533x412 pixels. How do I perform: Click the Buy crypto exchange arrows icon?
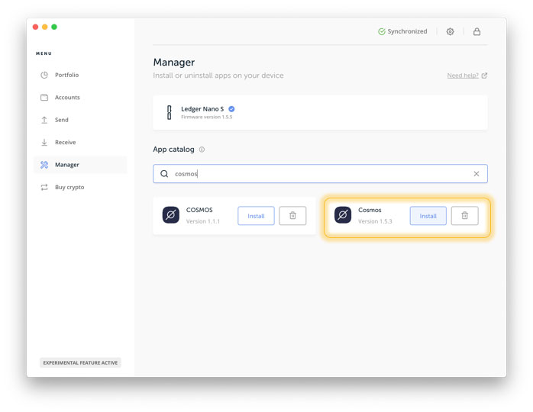(44, 187)
